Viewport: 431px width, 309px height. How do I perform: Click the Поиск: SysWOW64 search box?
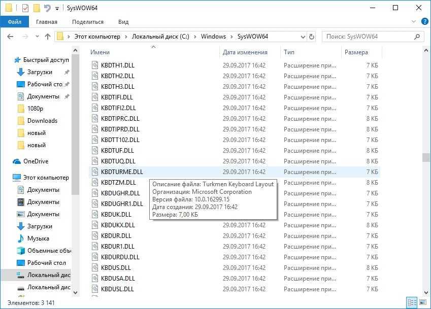370,37
